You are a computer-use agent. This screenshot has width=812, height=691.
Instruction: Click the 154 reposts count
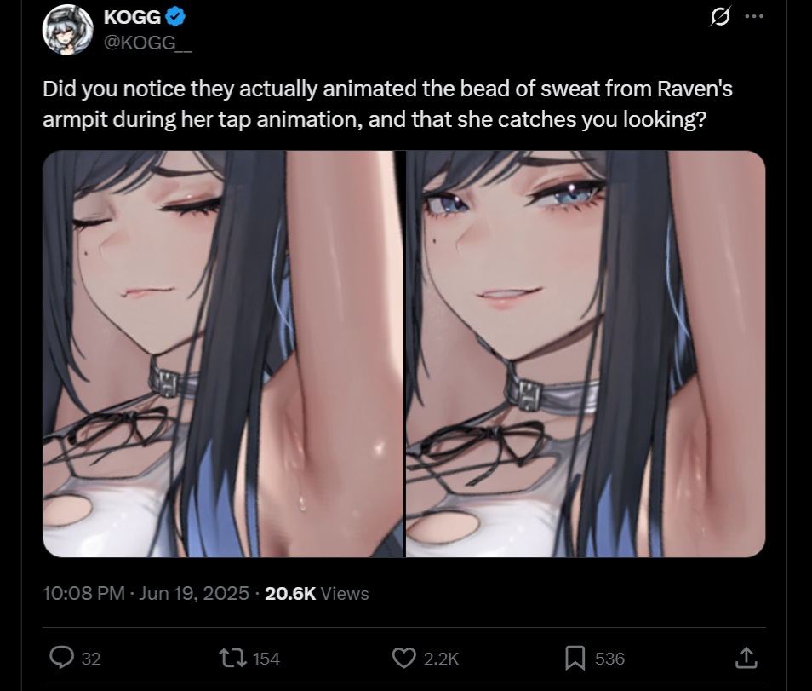[266, 659]
